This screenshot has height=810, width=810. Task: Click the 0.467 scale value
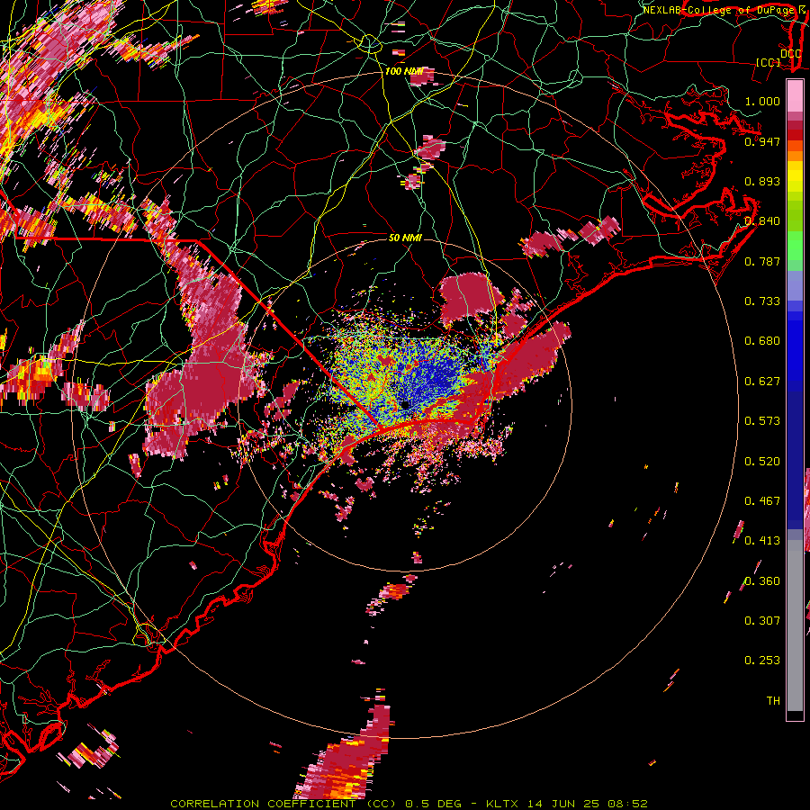pos(762,501)
